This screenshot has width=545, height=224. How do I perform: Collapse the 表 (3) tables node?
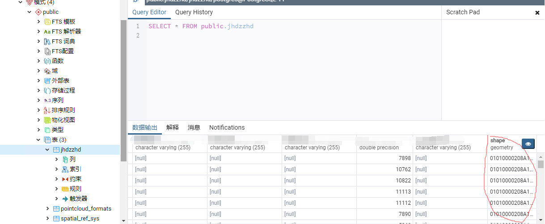pyautogui.click(x=38, y=140)
